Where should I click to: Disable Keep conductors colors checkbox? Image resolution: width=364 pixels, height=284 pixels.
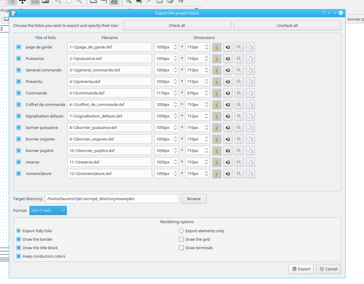pyautogui.click(x=19, y=256)
